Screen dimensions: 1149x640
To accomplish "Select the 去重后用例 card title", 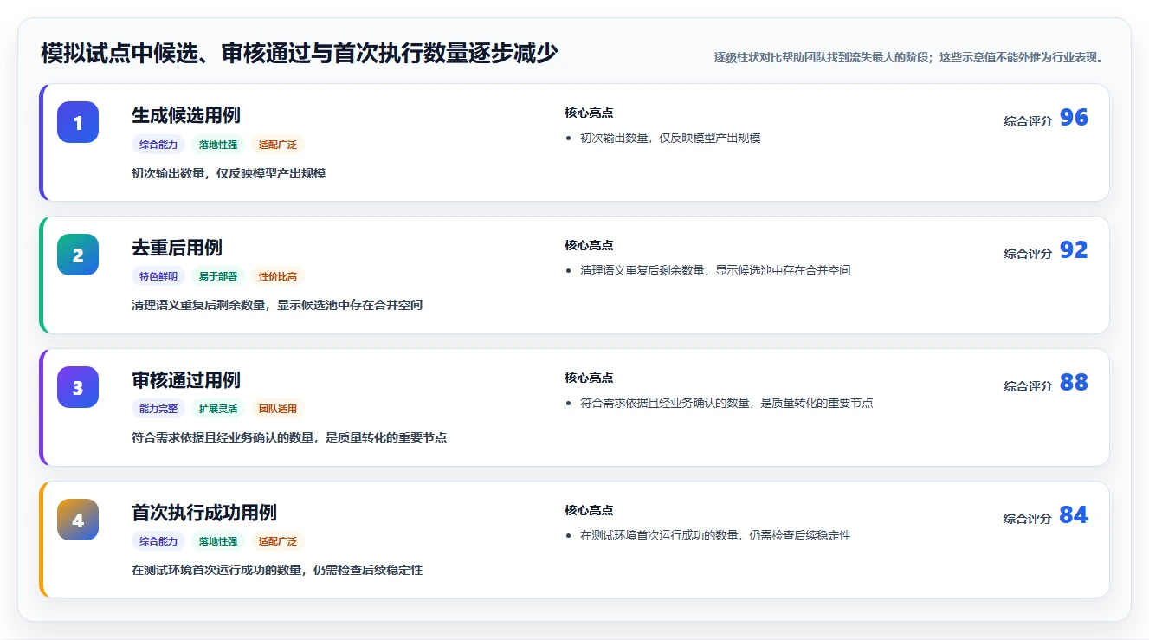I will pos(177,248).
